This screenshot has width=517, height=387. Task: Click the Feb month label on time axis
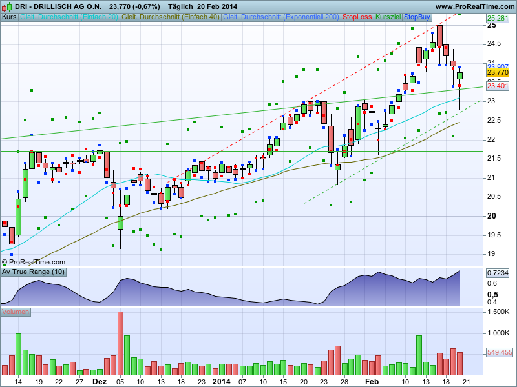tap(372, 382)
